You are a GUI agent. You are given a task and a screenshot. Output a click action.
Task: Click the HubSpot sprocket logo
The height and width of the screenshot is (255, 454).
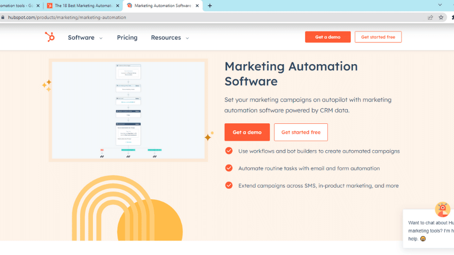pos(50,37)
